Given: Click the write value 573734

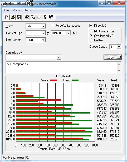Looking at the screenshot, I should pos(102,101).
